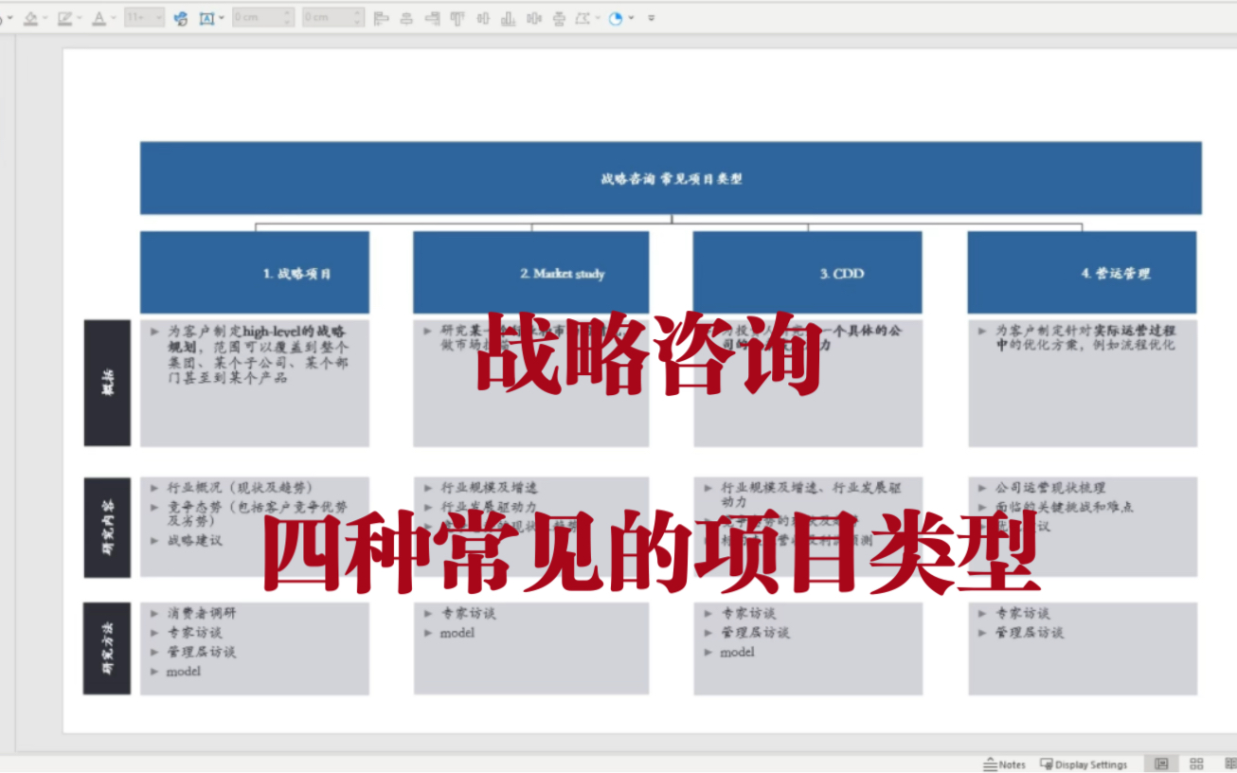Viewport: 1237px width, 773px height.
Task: Click '行业规模及增速、行业发展驱动力' bullet in CDD
Action: click(811, 494)
